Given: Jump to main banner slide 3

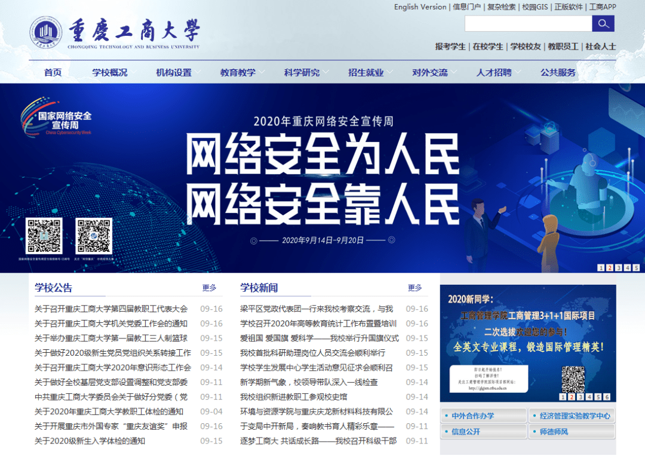Looking at the screenshot, I should [618, 268].
